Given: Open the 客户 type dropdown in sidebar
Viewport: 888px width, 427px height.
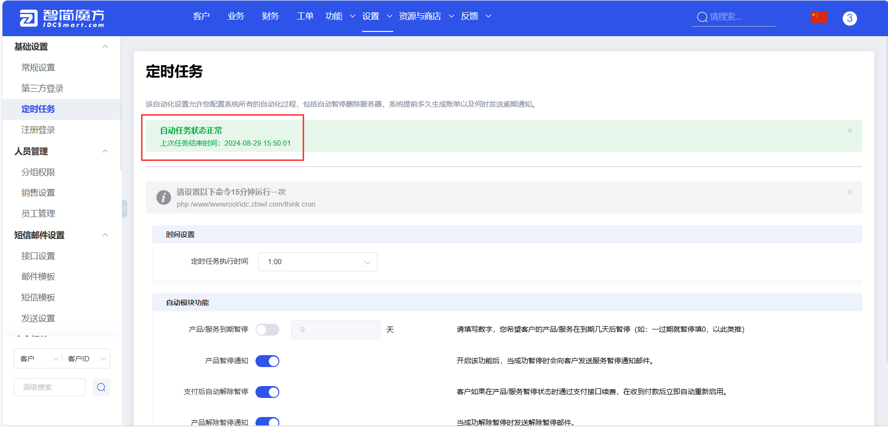Looking at the screenshot, I should coord(39,358).
